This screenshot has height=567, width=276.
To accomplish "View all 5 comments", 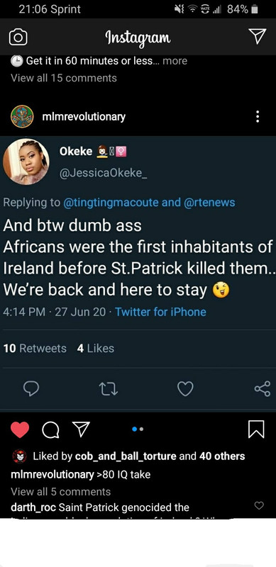I will click(x=60, y=491).
